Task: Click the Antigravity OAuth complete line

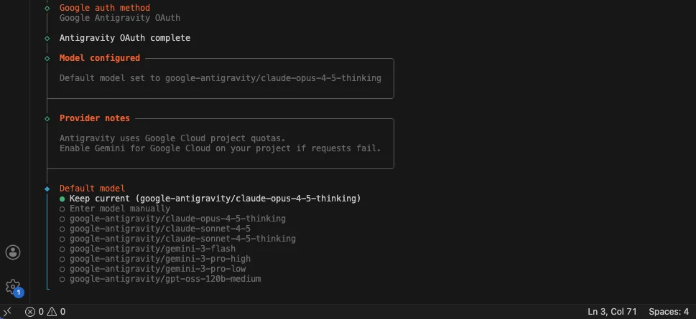Action: [x=125, y=38]
